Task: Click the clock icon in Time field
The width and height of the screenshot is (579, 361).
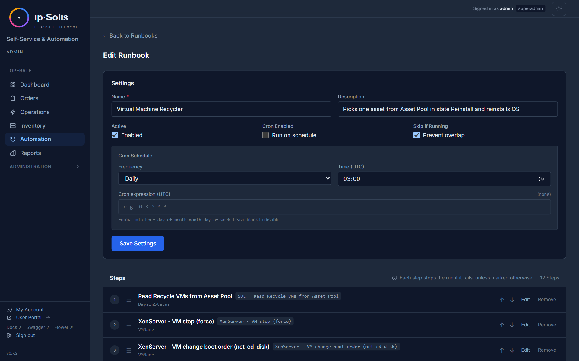Action: click(541, 179)
